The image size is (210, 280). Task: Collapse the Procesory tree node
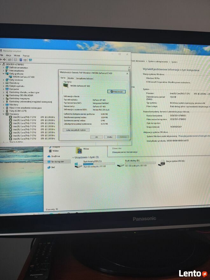(3, 114)
